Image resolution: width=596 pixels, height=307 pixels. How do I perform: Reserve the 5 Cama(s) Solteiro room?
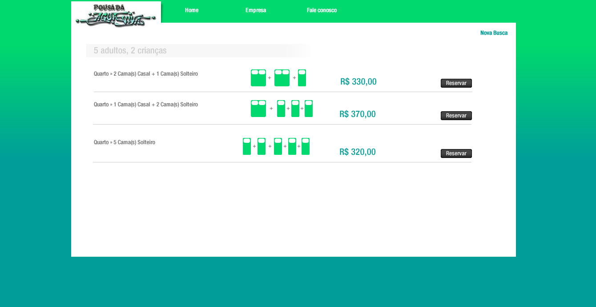click(456, 153)
